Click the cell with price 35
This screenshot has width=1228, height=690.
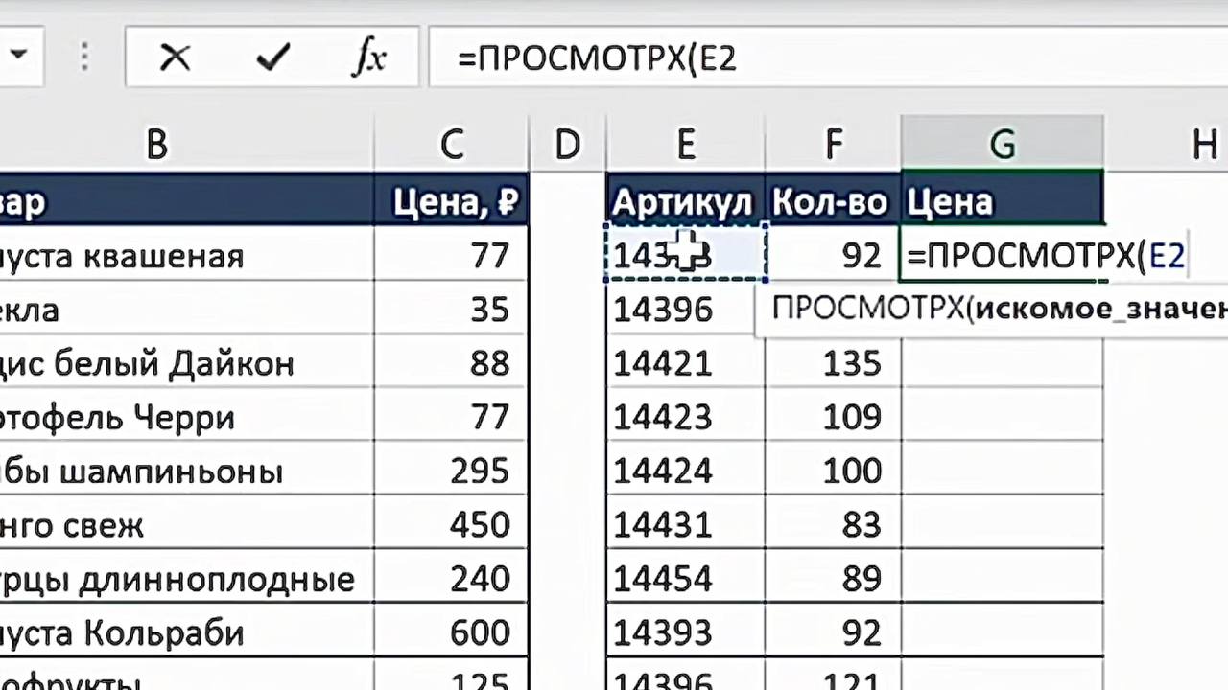(451, 310)
